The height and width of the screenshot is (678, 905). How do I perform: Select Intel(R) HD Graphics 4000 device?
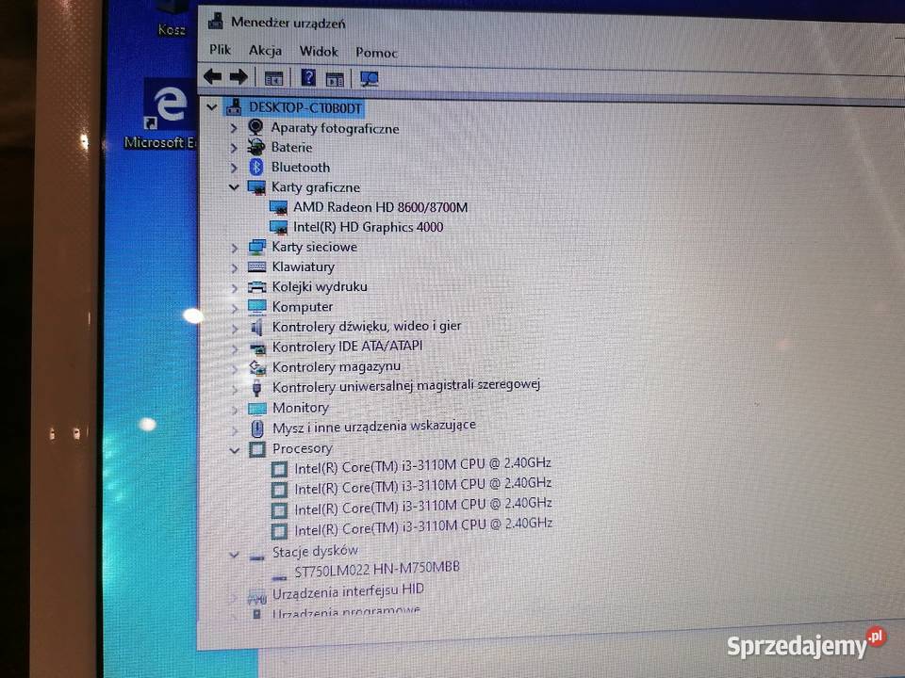coord(369,227)
